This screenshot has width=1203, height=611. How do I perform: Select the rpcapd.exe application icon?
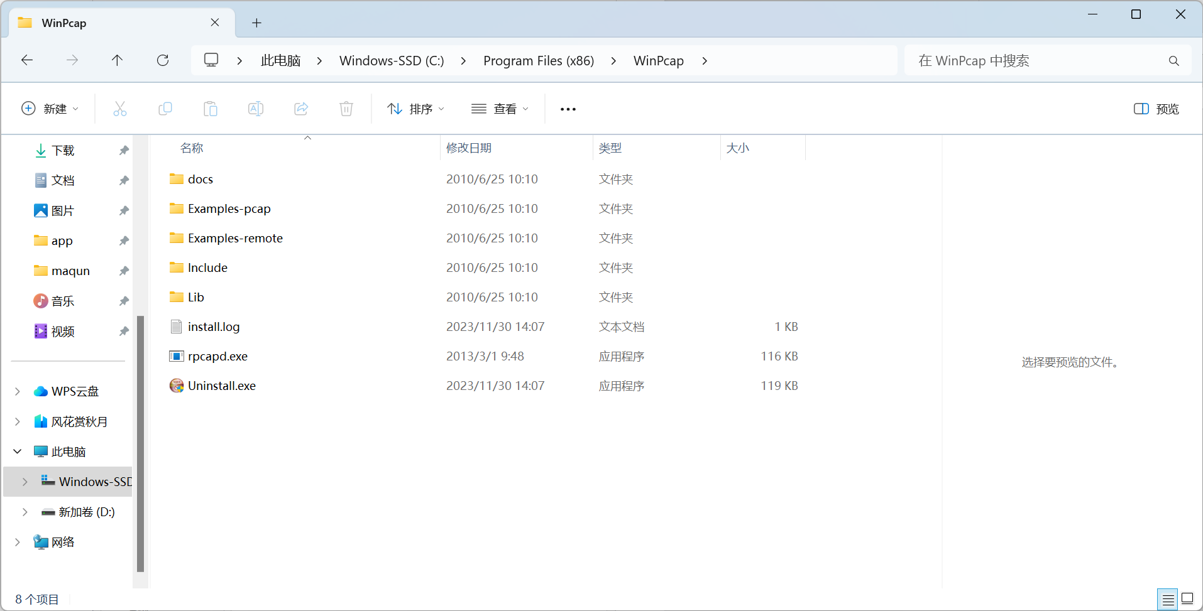click(177, 356)
